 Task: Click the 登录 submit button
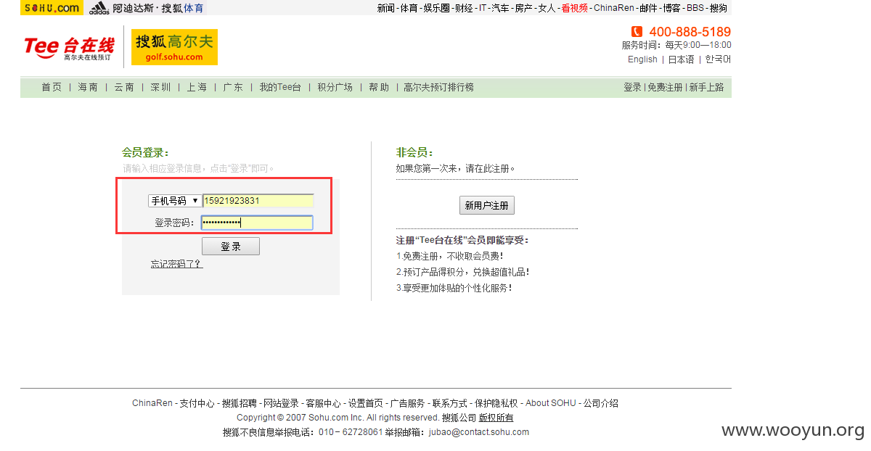tap(230, 247)
